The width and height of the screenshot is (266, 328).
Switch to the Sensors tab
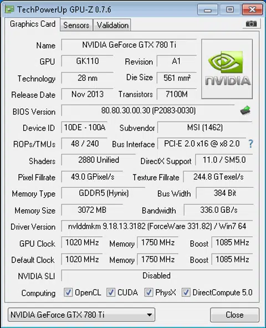[x=76, y=25]
